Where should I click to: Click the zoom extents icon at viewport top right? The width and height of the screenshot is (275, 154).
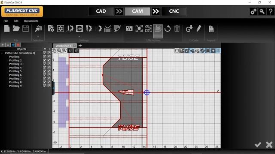[177, 51]
